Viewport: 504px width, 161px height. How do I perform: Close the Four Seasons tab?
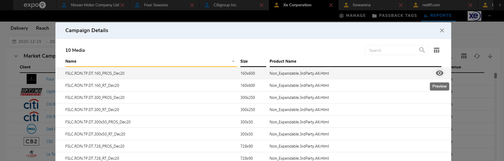click(x=192, y=5)
